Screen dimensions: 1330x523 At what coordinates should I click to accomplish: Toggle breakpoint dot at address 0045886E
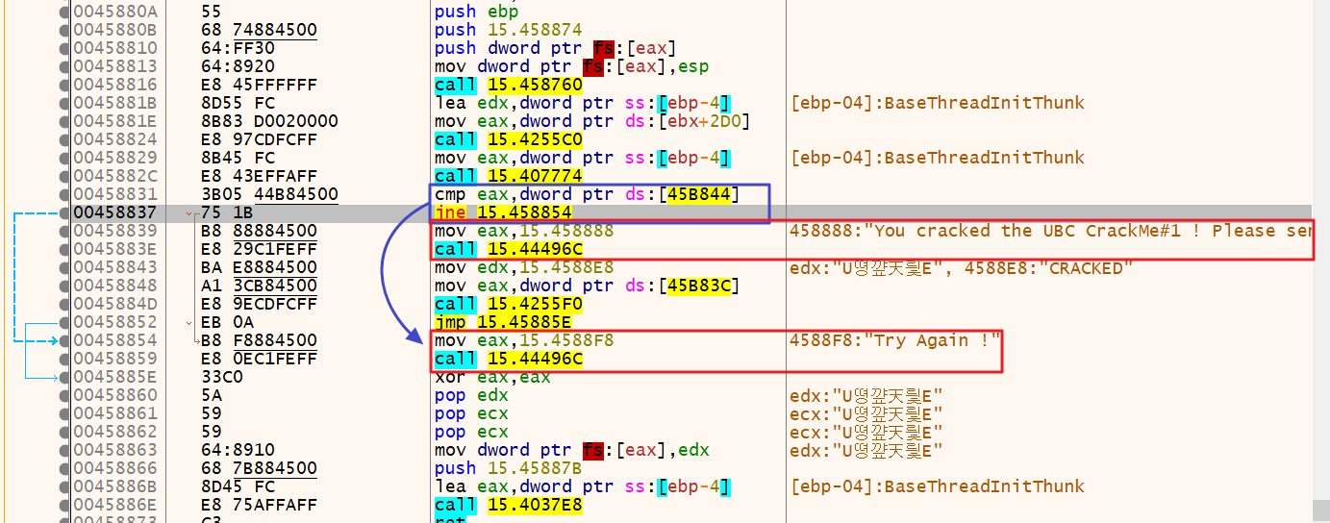(x=64, y=505)
